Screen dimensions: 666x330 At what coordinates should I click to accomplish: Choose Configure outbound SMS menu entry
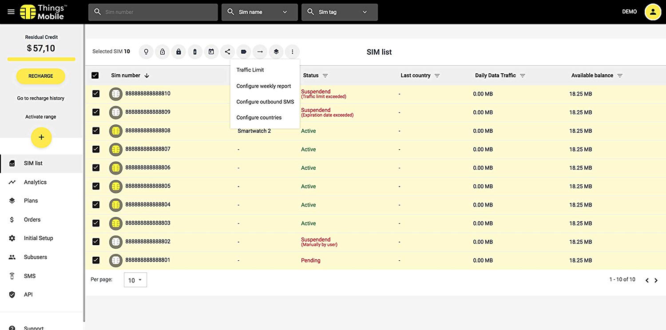click(x=265, y=102)
